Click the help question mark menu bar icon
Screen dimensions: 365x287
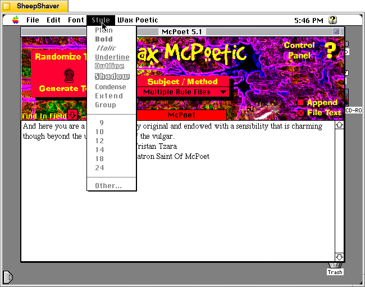point(332,20)
